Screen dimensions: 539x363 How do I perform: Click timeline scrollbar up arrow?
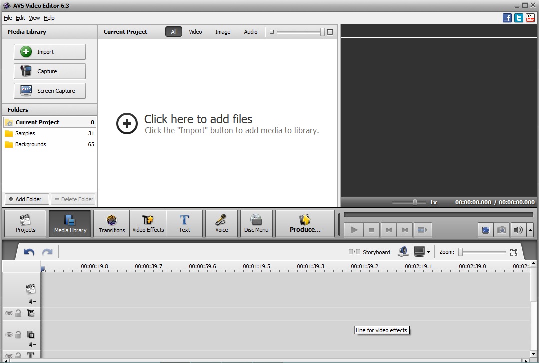point(533,264)
